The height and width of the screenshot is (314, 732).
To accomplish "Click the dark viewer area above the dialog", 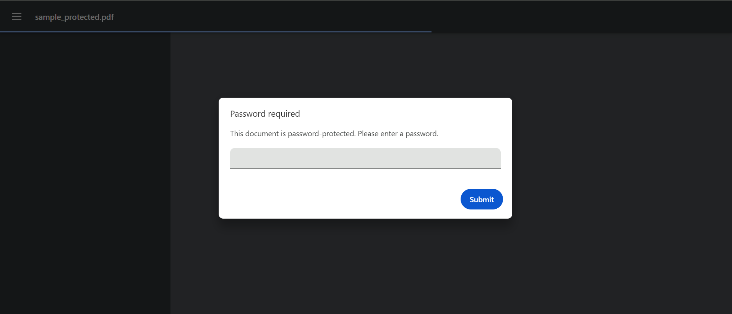I will [365, 65].
